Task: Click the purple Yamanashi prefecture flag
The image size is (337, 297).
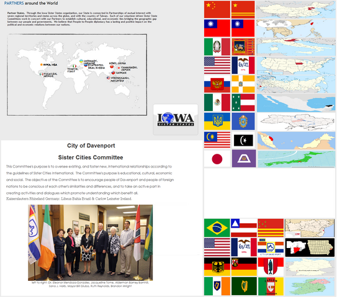Action: [244, 159]
